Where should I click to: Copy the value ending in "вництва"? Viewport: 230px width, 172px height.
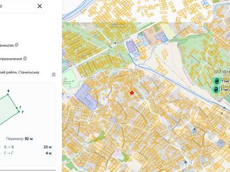[x=17, y=45]
